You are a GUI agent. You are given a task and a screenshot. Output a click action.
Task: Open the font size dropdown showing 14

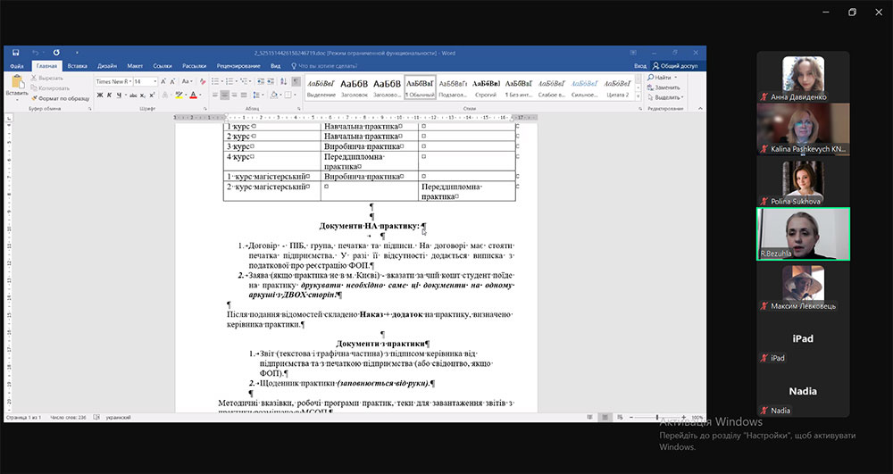coord(154,81)
